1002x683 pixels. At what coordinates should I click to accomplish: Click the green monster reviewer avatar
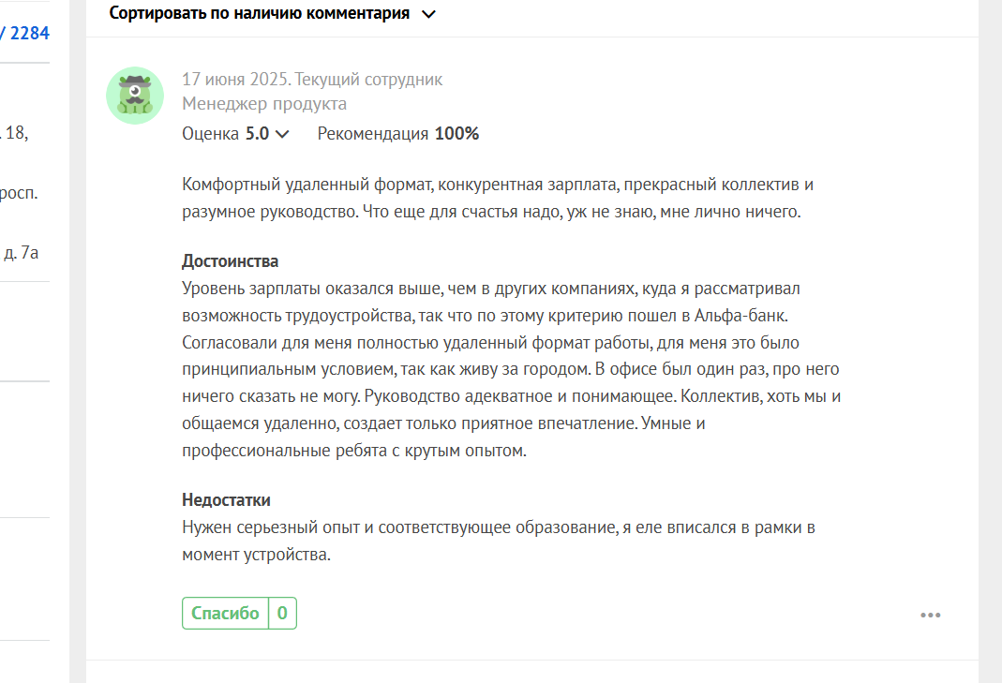click(135, 96)
